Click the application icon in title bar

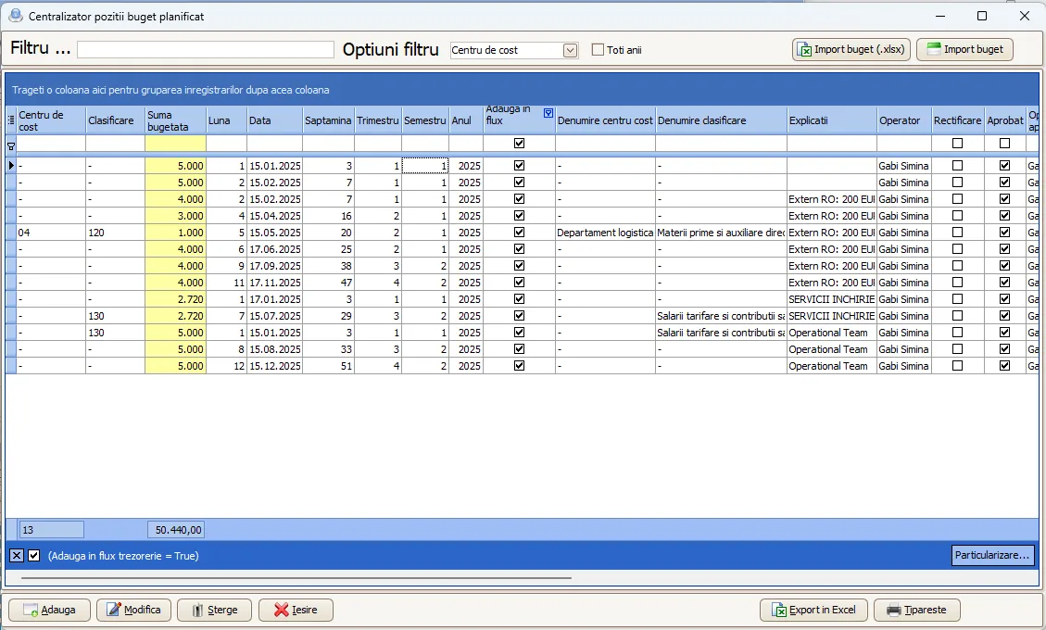point(15,16)
